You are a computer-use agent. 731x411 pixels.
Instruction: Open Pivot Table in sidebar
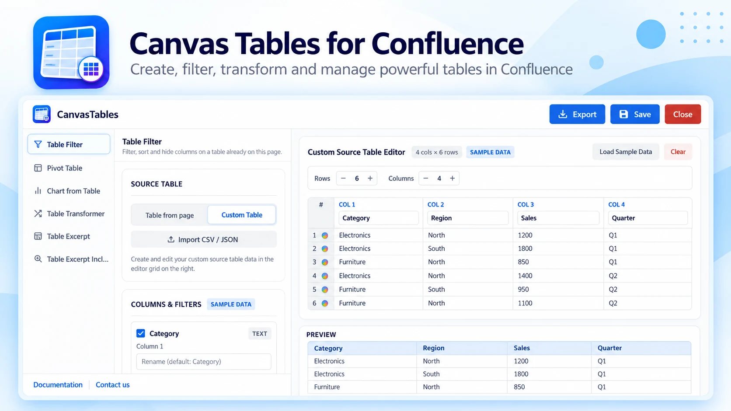point(69,168)
